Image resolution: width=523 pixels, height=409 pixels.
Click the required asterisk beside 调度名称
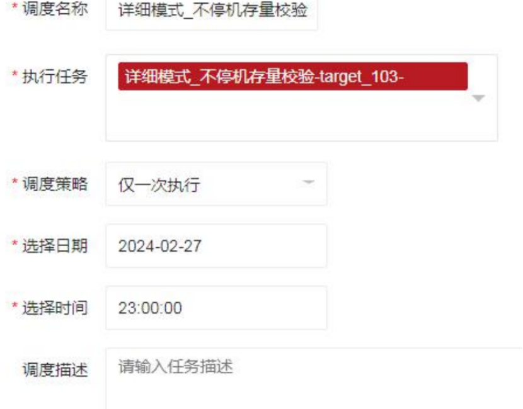(x=14, y=6)
